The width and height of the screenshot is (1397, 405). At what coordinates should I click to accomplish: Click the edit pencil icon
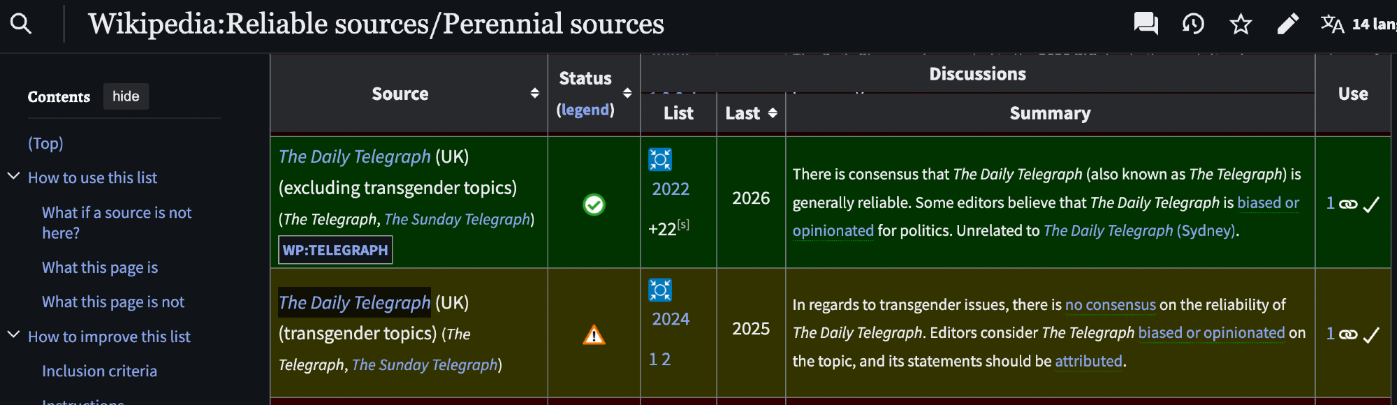click(x=1287, y=24)
